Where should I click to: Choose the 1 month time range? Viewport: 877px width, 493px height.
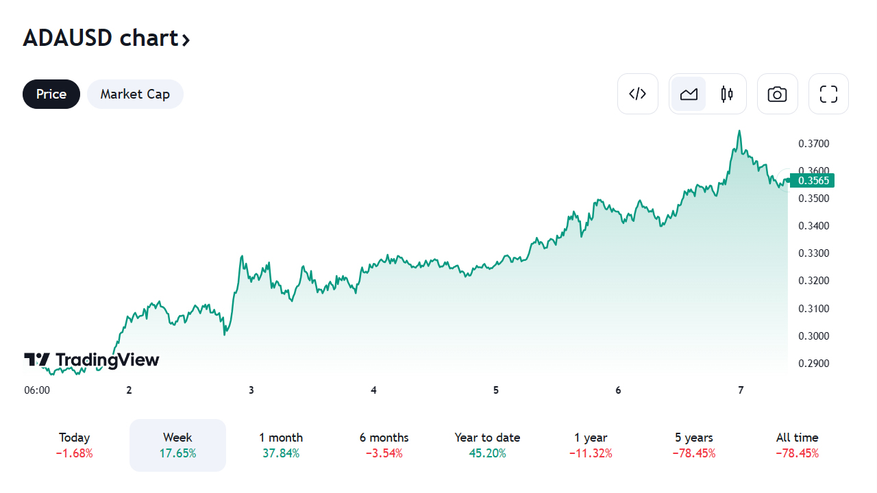(x=281, y=445)
